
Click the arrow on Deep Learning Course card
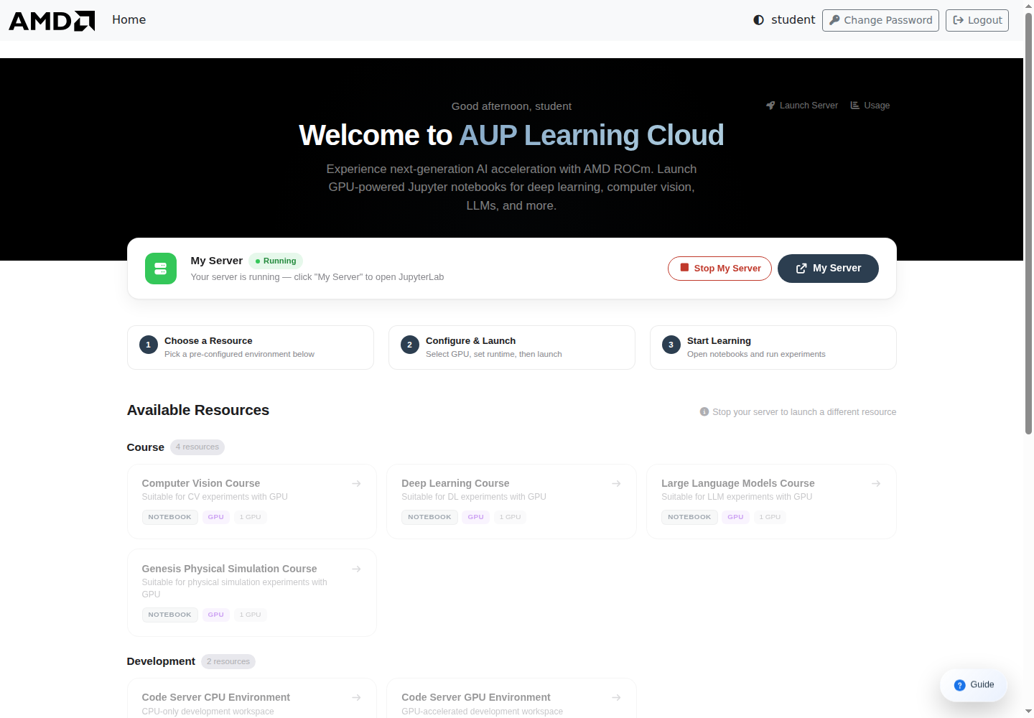(x=616, y=484)
